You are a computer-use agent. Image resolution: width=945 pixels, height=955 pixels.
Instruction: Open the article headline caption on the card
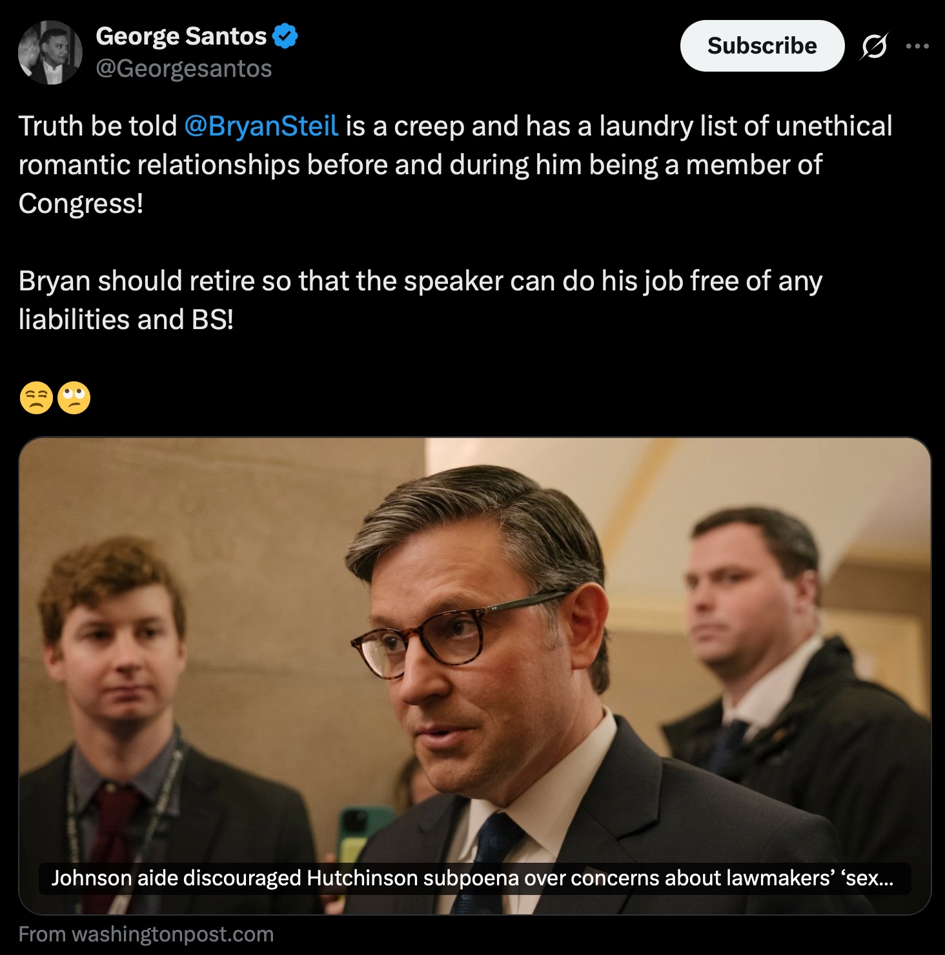472,878
